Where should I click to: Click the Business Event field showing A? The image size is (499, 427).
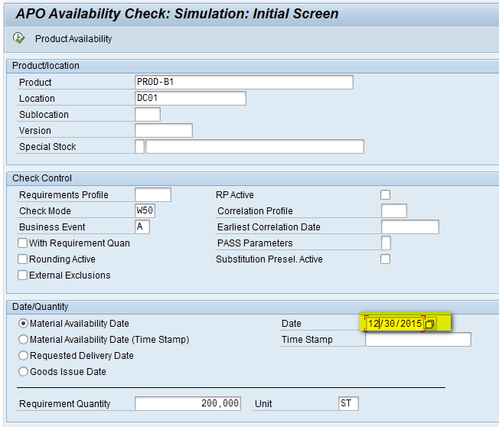142,227
